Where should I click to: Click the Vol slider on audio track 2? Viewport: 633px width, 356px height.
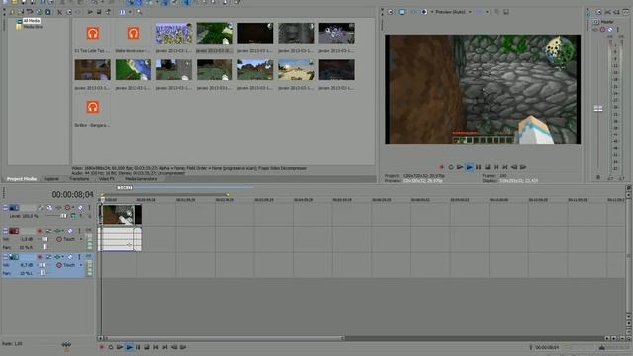point(45,239)
